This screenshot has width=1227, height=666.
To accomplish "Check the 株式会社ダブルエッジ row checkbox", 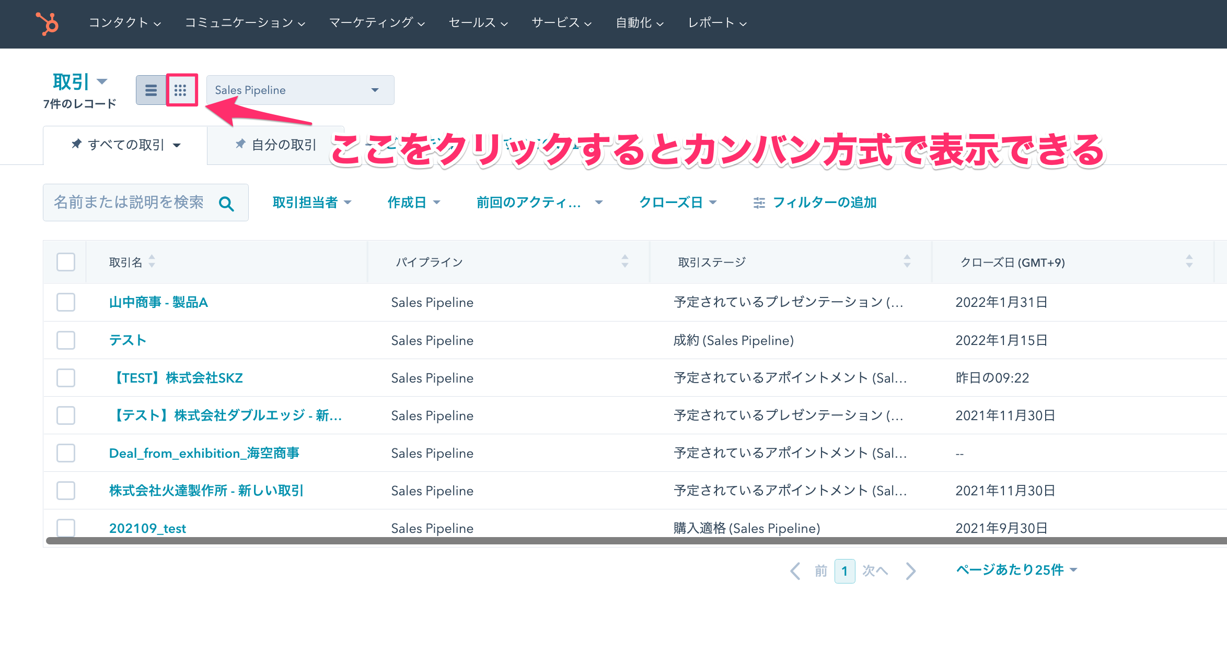I will pyautogui.click(x=66, y=415).
